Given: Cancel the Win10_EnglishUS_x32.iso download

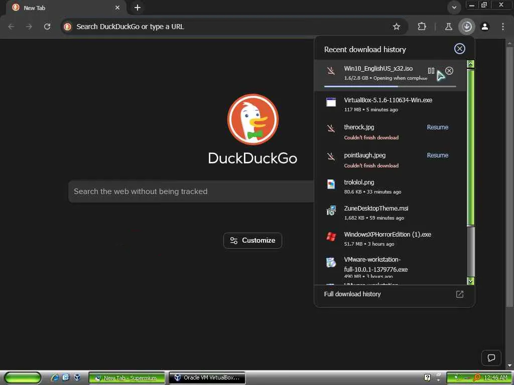Looking at the screenshot, I should [449, 71].
